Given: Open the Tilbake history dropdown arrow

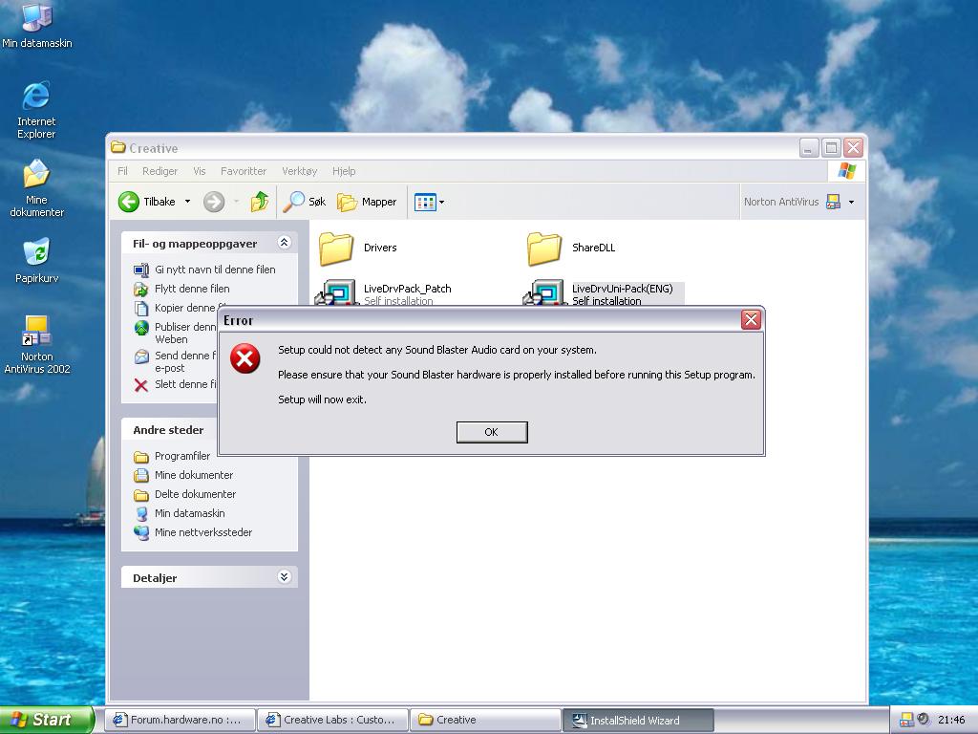Looking at the screenshot, I should click(x=187, y=202).
